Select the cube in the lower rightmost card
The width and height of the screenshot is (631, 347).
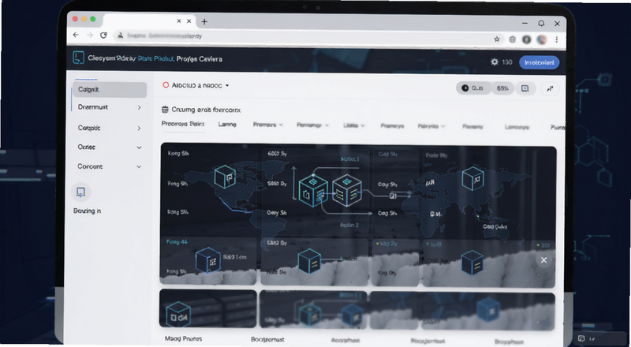(x=472, y=263)
